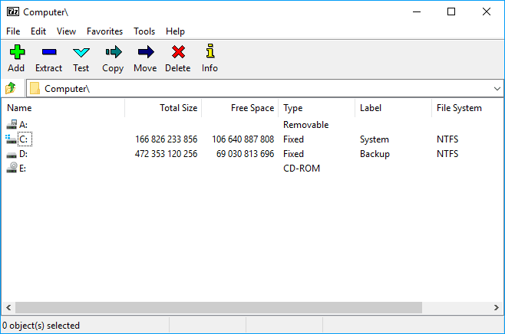The width and height of the screenshot is (505, 334).
Task: Open Info with the yellow i icon
Action: coord(210,51)
